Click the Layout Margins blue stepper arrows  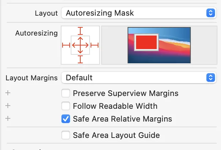click(x=211, y=77)
